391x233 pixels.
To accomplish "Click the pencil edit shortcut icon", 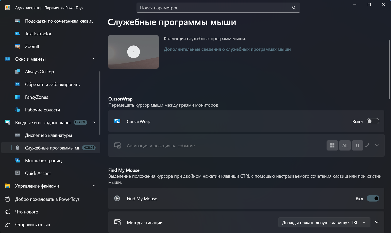I will 367,145.
